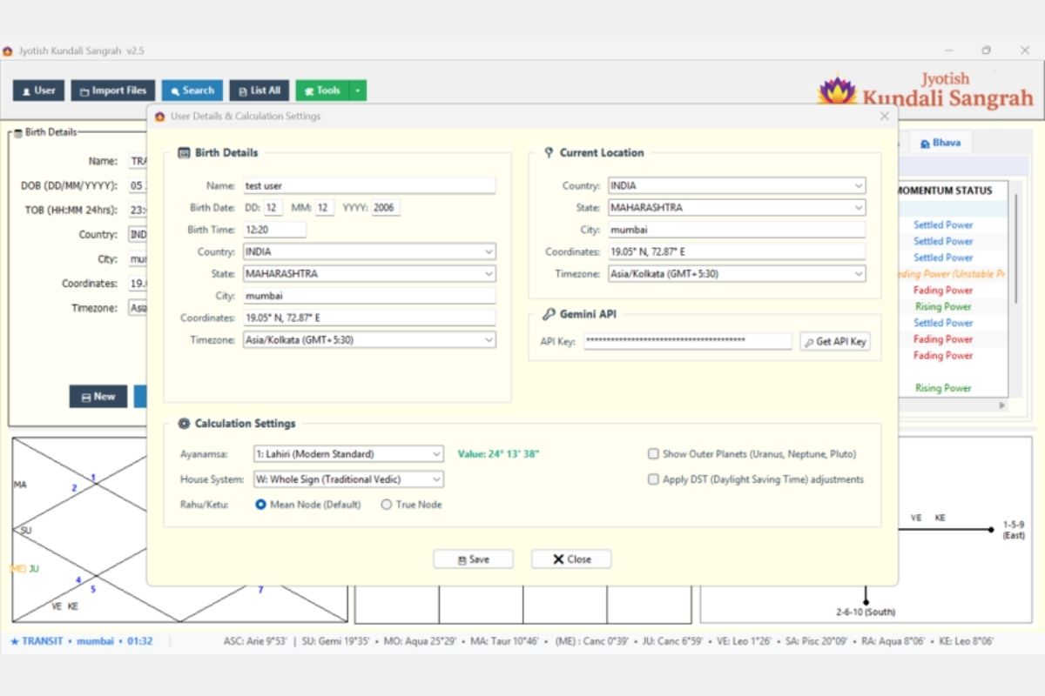Enable Apply DST adjustments checkbox
Image resolution: width=1045 pixels, height=696 pixels.
point(653,479)
